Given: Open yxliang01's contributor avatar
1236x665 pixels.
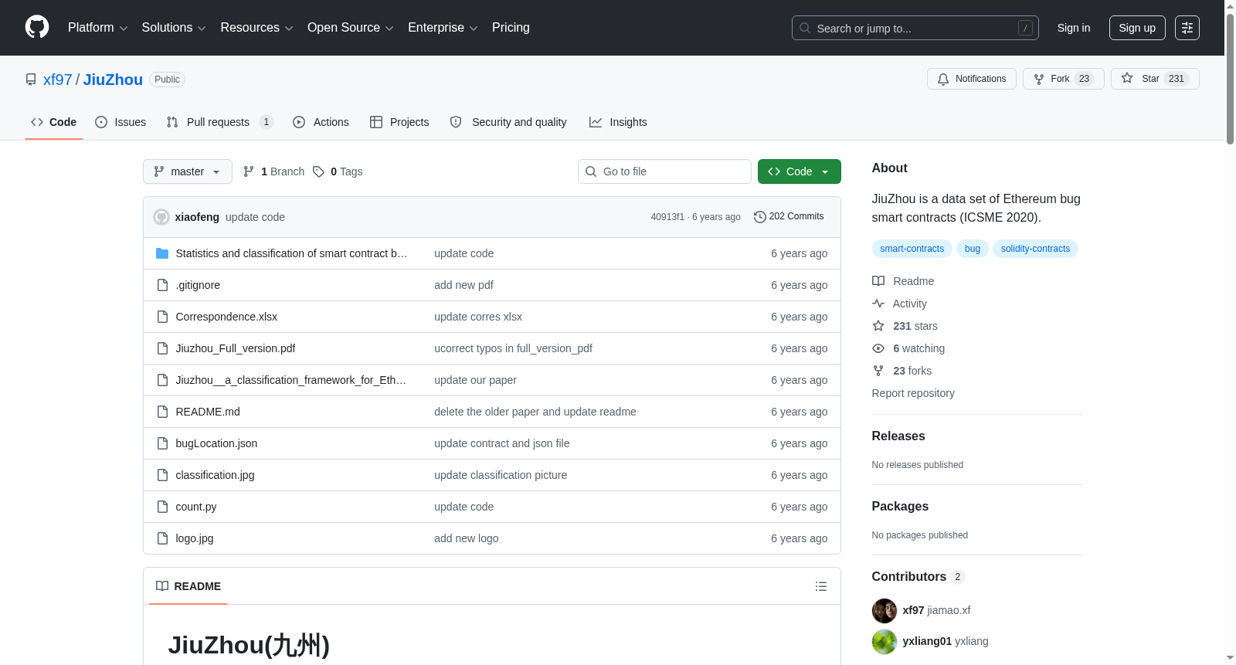Looking at the screenshot, I should 885,641.
